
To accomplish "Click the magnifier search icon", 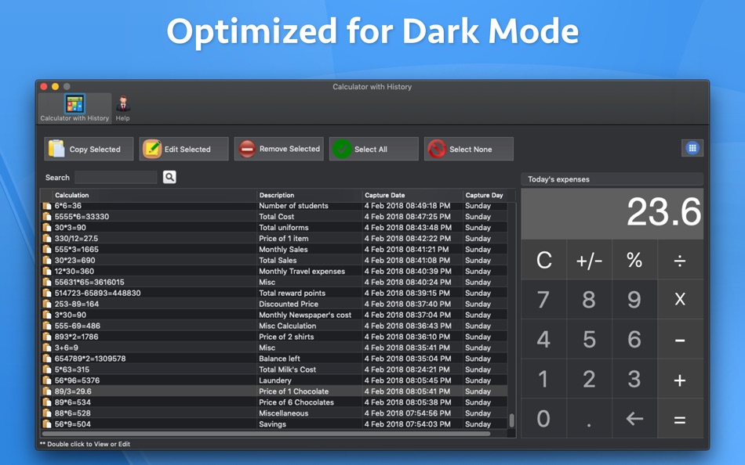I will tap(169, 177).
